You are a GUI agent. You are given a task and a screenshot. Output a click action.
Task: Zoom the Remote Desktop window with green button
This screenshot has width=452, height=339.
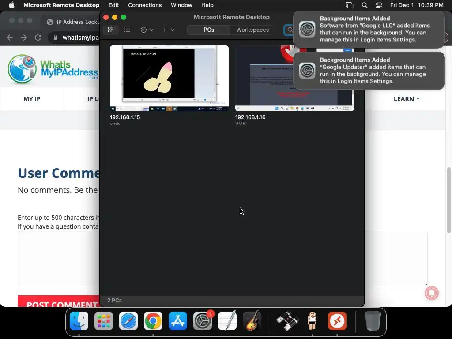tap(124, 17)
